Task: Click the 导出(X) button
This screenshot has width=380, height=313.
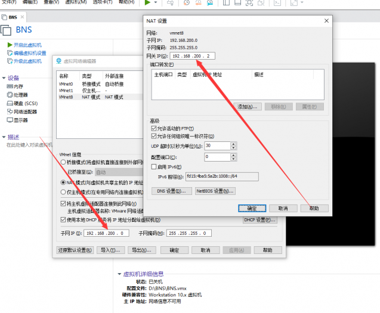Action: [142, 250]
